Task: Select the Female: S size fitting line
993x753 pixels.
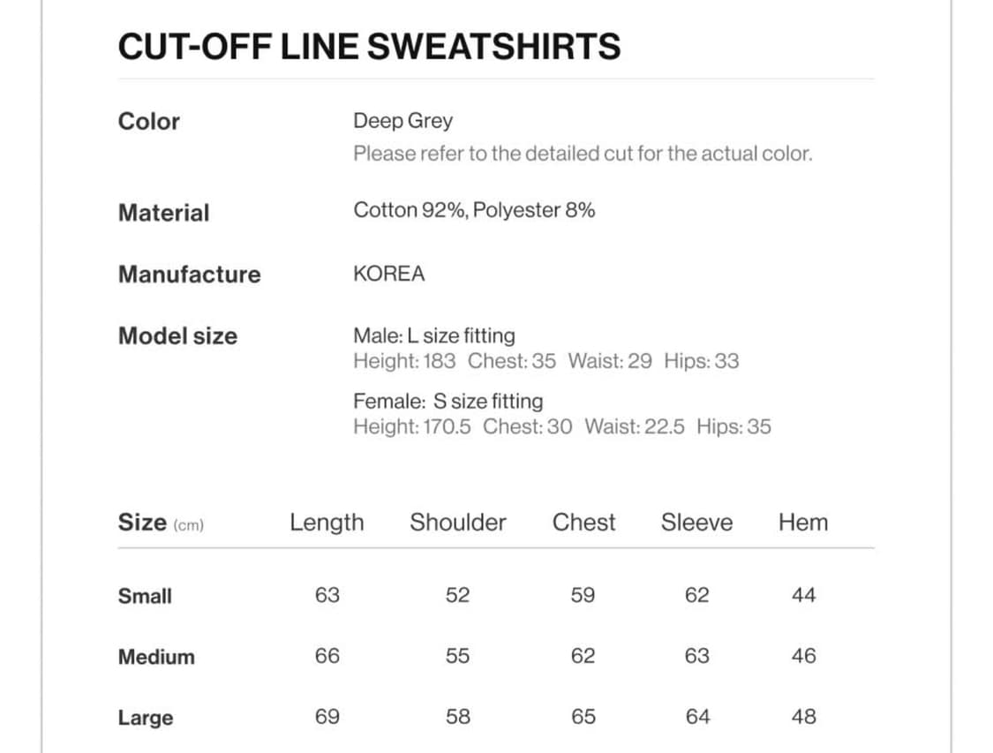Action: click(x=448, y=402)
